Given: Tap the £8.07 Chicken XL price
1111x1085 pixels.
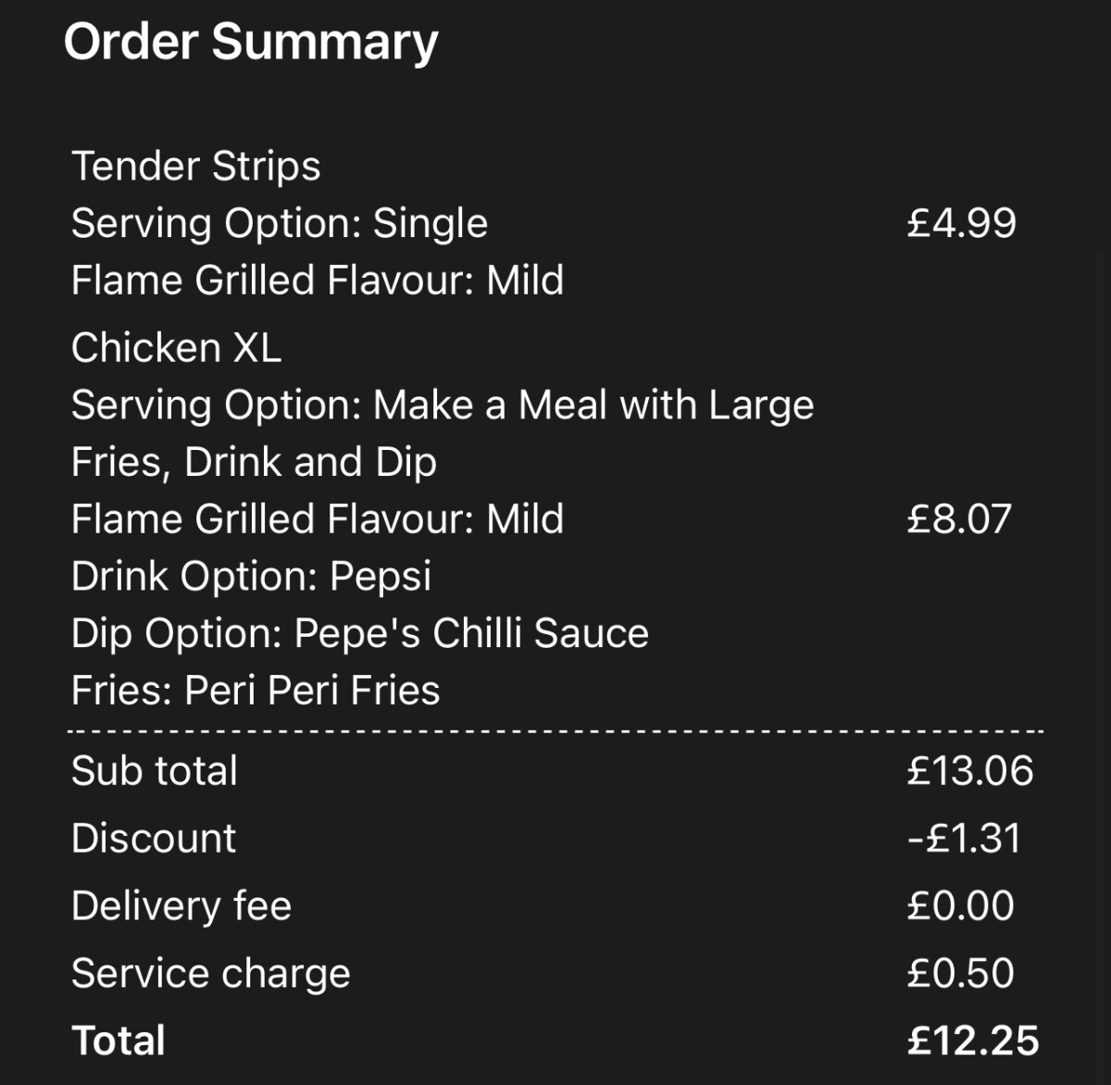Looking at the screenshot, I should (958, 519).
